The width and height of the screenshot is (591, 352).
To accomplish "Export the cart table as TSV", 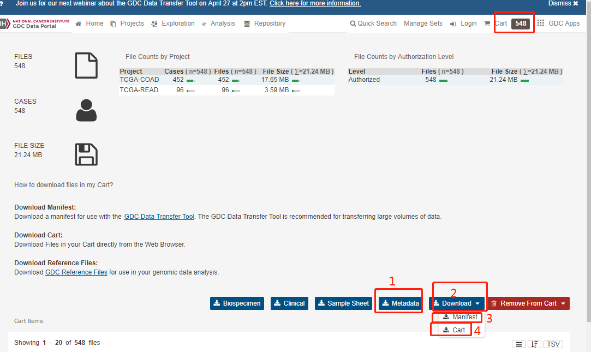I will (x=553, y=344).
